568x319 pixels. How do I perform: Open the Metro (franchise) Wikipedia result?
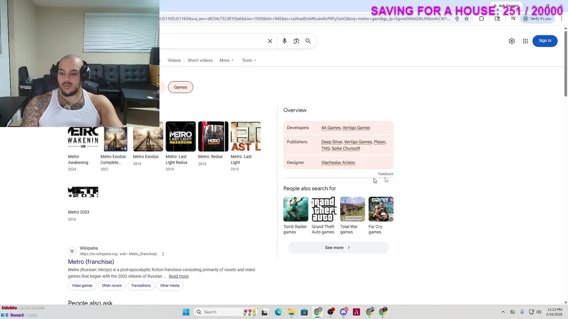tap(91, 262)
